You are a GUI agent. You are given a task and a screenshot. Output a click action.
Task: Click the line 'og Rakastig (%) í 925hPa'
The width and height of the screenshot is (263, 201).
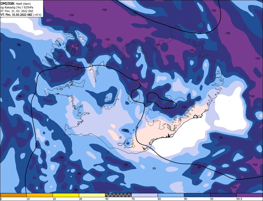pos(17,7)
